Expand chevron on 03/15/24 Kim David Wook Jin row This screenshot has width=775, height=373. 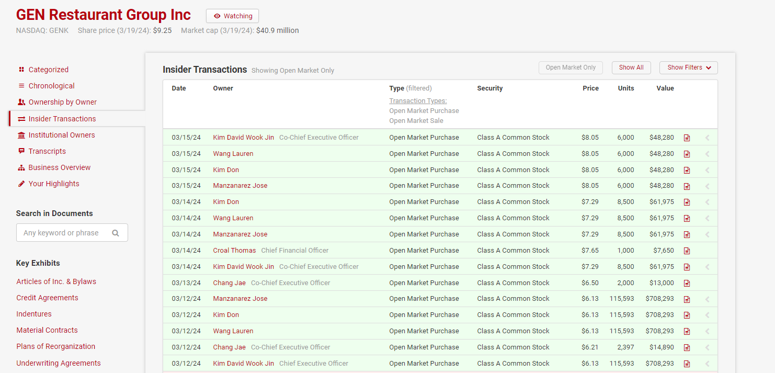coord(708,138)
